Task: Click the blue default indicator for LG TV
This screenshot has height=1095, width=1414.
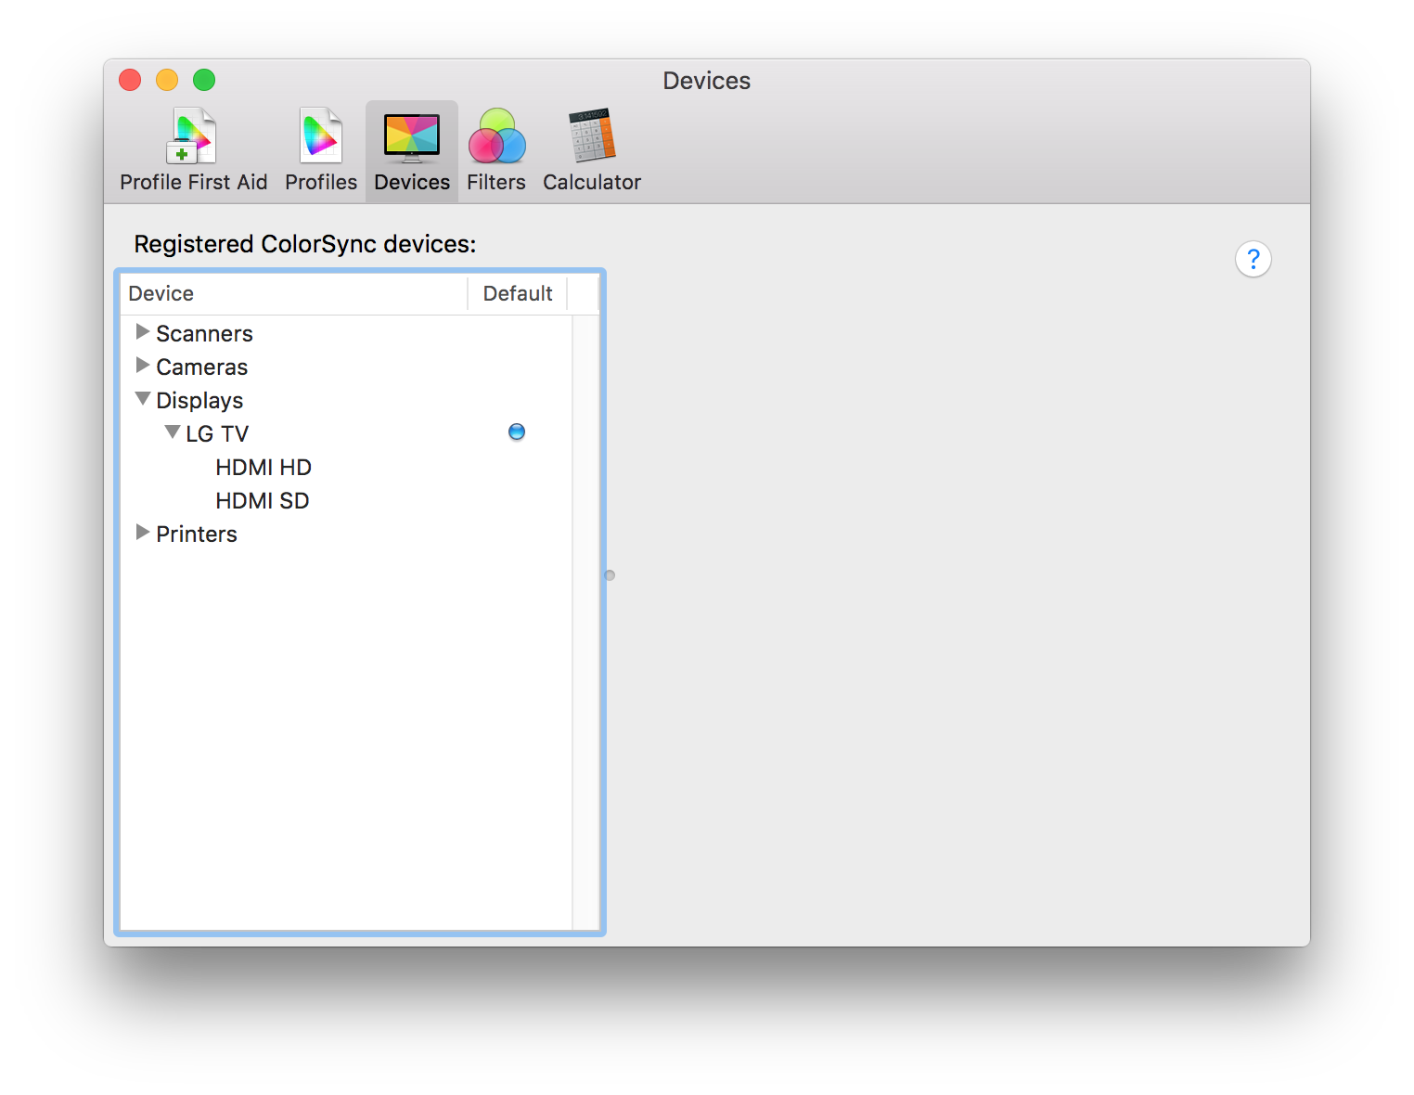Action: click(517, 432)
